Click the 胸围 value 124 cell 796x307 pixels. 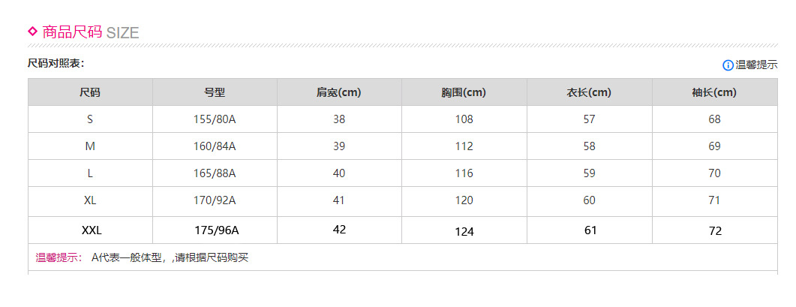pos(464,231)
